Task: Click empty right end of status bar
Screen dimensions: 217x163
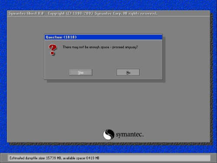Action: coord(155,158)
